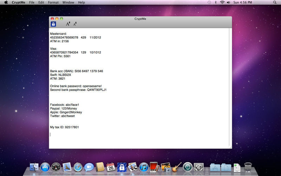Click the volume speaker icon
The width and height of the screenshot is (281, 176).
(x=228, y=2)
